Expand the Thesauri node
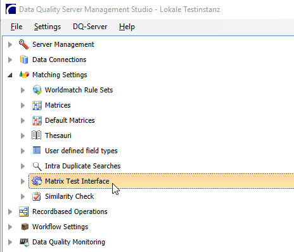 (x=23, y=135)
